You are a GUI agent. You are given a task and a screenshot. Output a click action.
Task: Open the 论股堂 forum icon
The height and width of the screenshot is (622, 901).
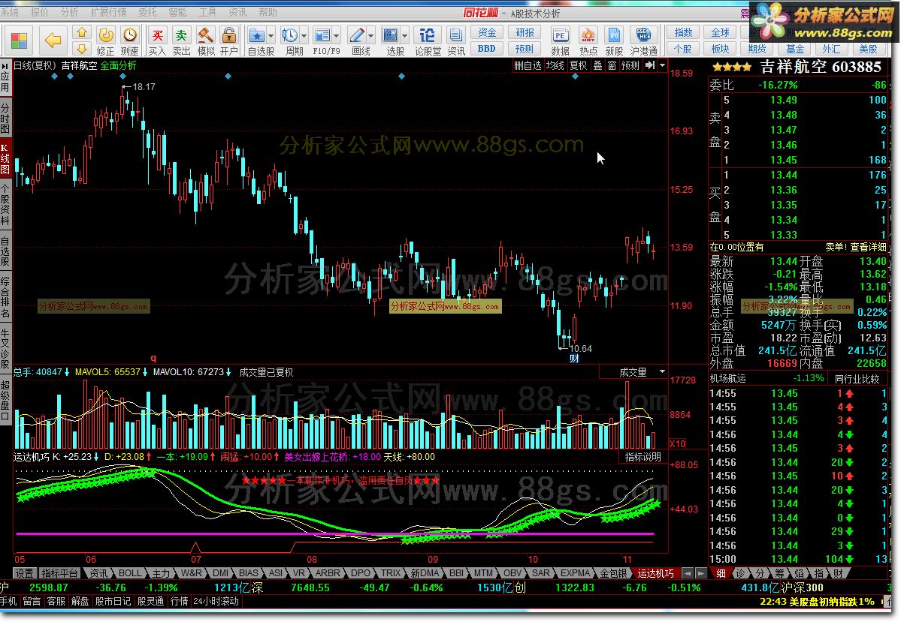coord(428,41)
